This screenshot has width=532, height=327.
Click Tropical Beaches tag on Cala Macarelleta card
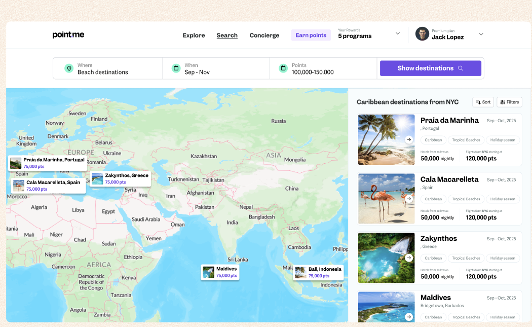point(466,199)
